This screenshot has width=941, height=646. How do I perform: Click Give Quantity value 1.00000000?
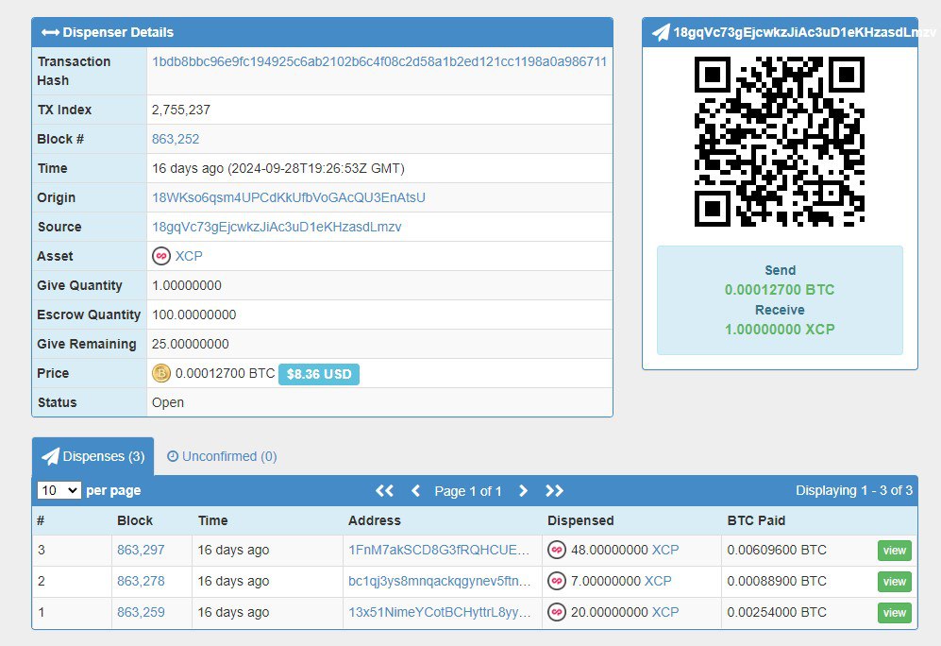coord(187,286)
